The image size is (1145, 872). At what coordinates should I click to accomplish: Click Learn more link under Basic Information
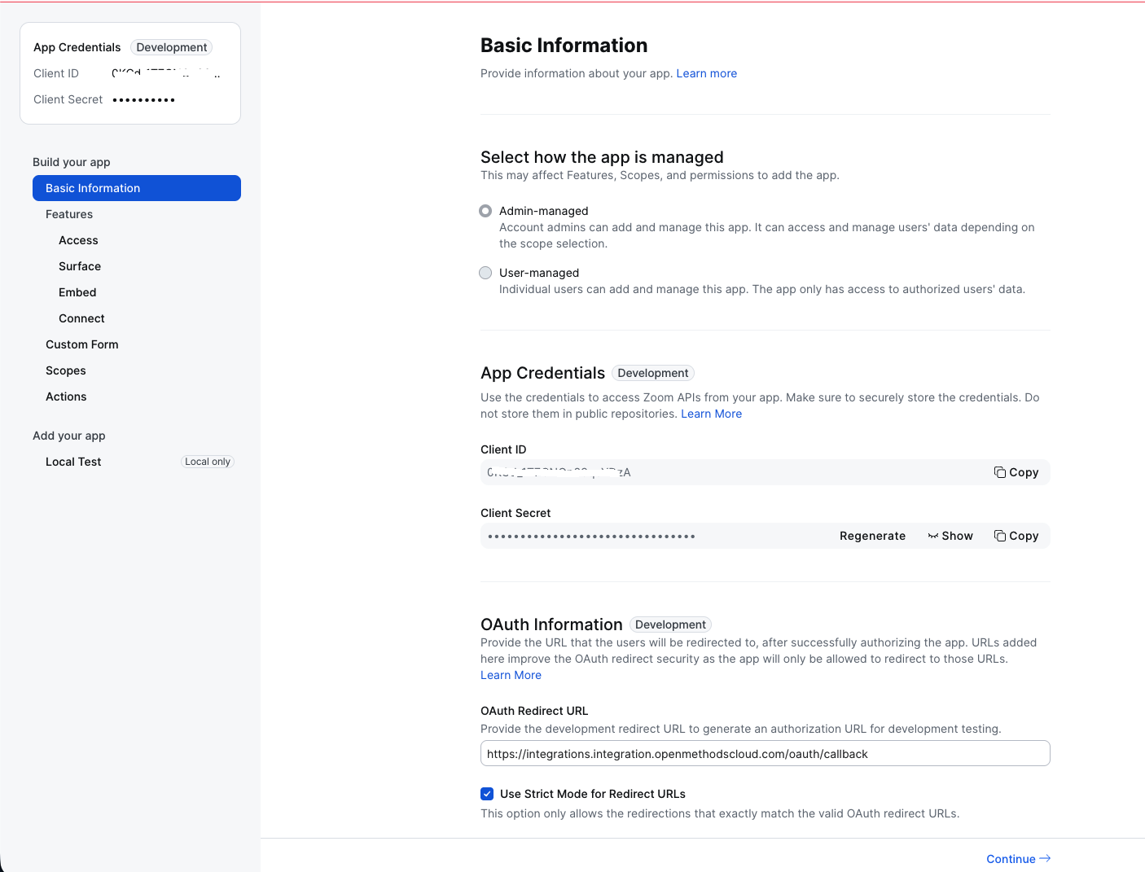coord(706,73)
